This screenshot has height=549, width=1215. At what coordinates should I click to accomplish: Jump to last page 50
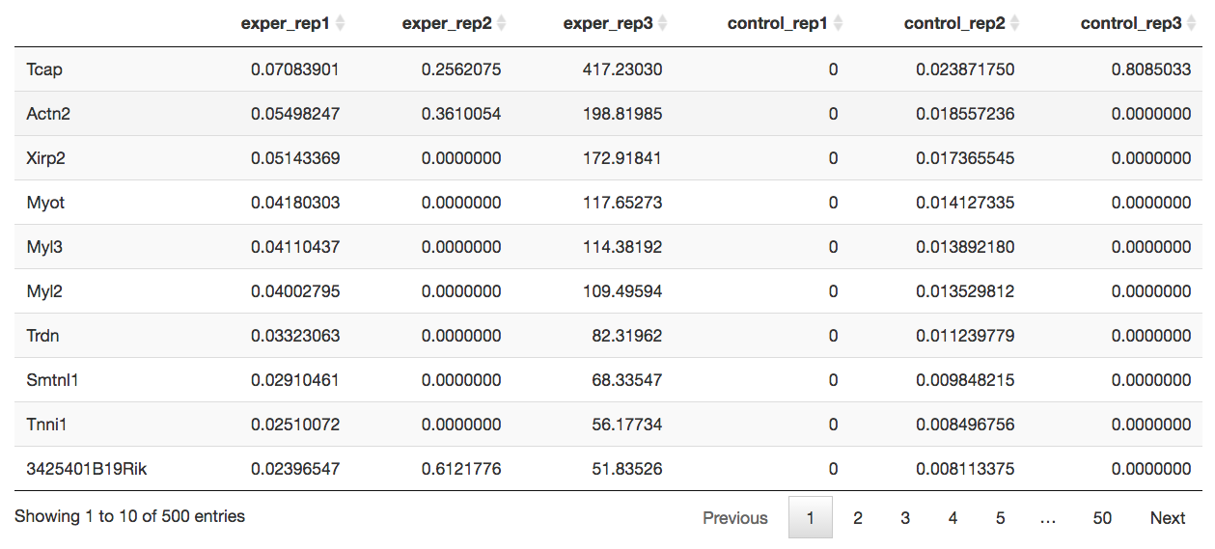(1102, 518)
